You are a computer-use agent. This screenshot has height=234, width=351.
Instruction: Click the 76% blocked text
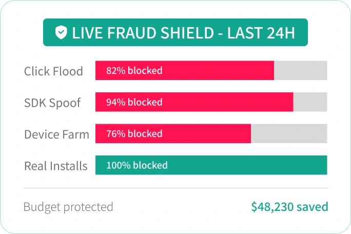tap(134, 134)
